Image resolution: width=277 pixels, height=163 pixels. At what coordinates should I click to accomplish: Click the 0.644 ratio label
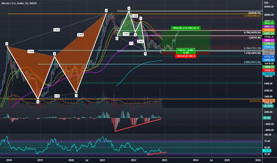pos(31,52)
